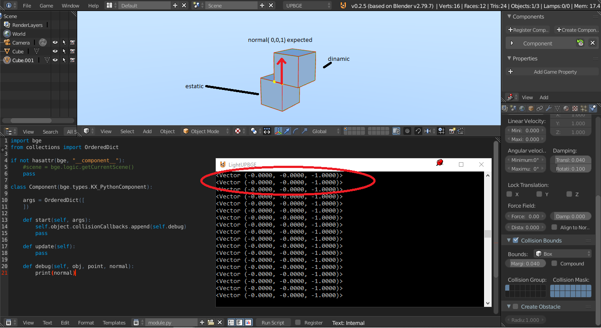This screenshot has width=601, height=328.
Task: Select the Modifiers wrench icon
Action: [x=548, y=108]
